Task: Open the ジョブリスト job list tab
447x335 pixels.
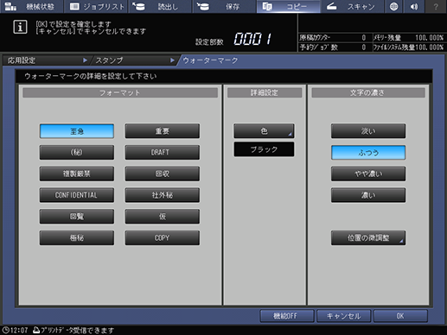Action: tap(96, 6)
